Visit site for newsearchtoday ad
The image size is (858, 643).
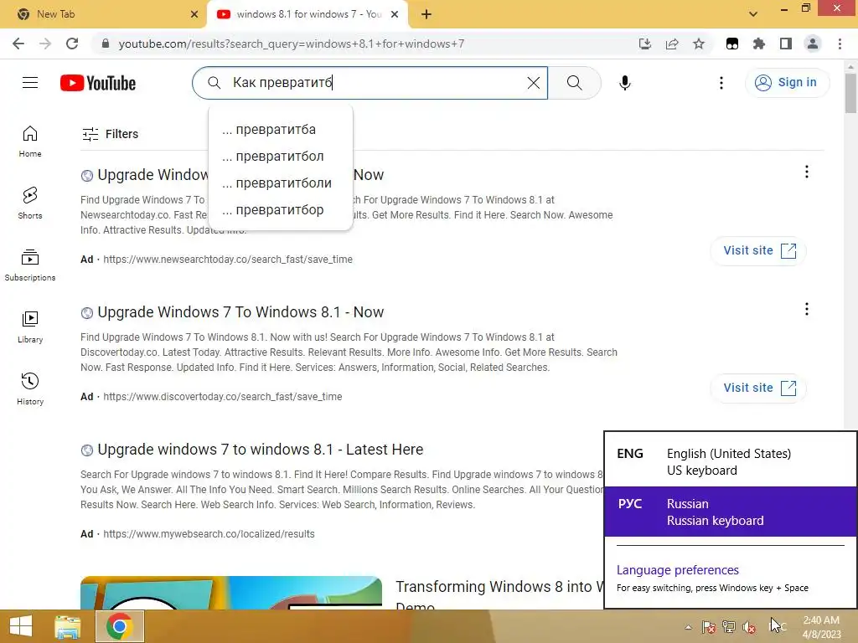[x=758, y=251]
